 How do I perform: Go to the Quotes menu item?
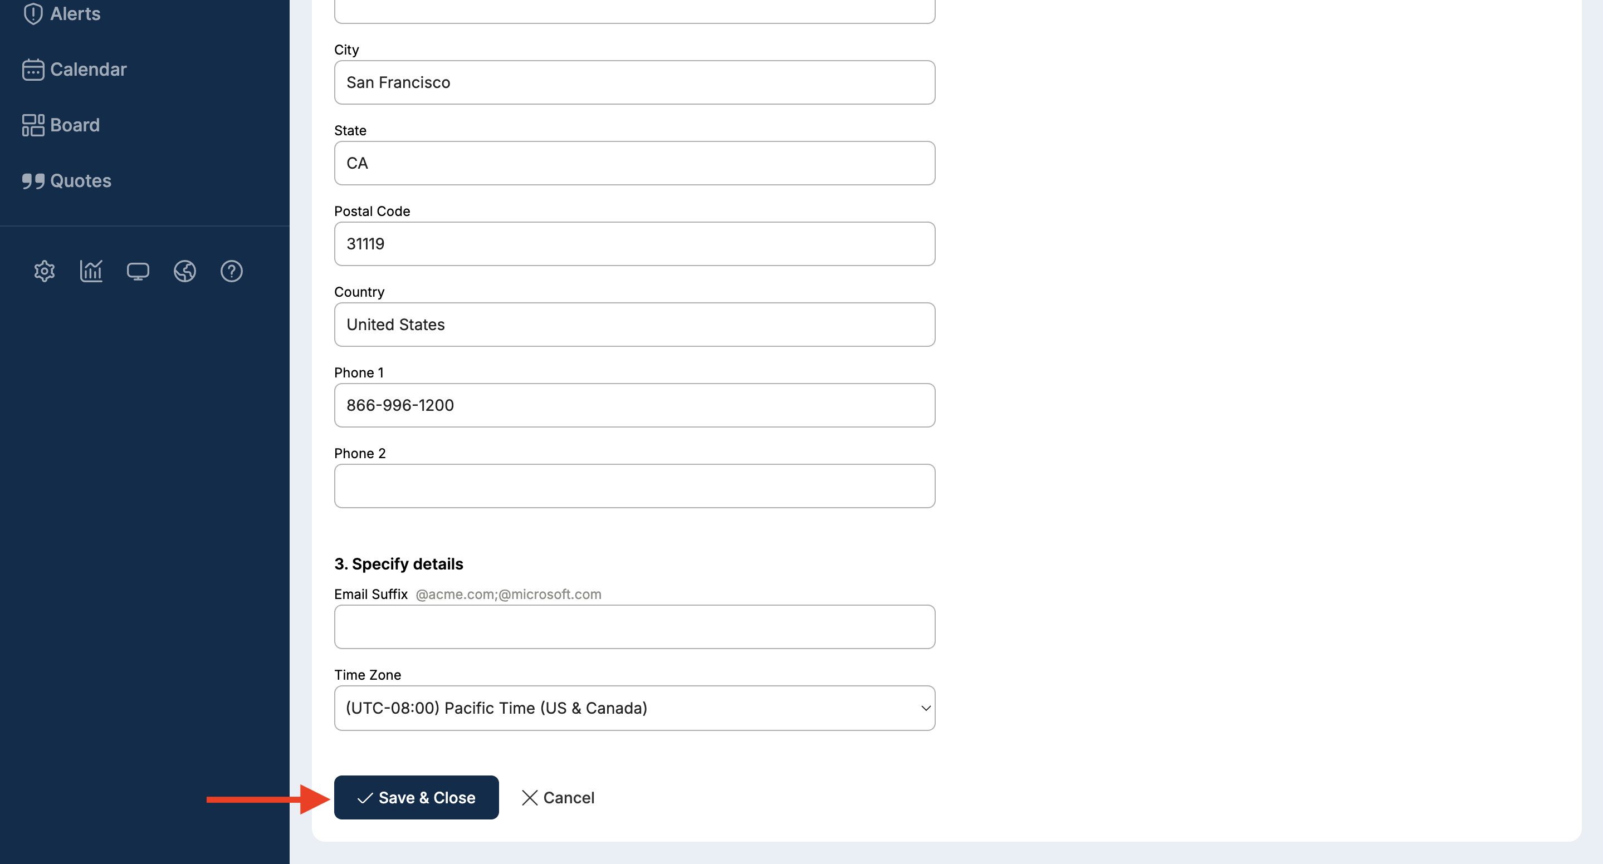point(81,181)
